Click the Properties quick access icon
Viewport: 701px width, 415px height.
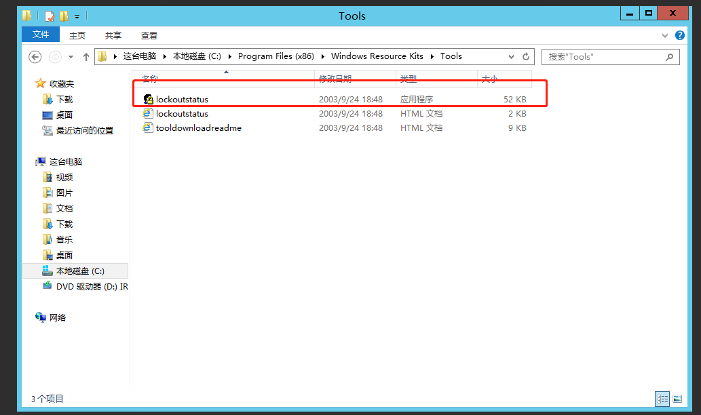click(50, 16)
